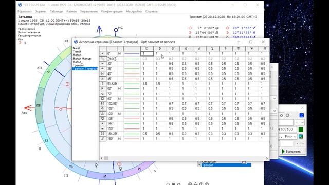Open the Экраны menu
The width and height of the screenshot is (329, 185).
point(41,11)
